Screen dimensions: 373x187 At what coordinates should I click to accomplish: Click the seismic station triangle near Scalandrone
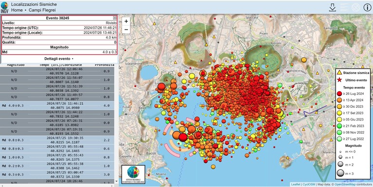coord(176,62)
